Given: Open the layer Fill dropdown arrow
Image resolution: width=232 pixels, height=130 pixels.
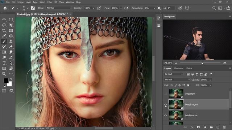Looking at the screenshot, I should click(x=210, y=85).
